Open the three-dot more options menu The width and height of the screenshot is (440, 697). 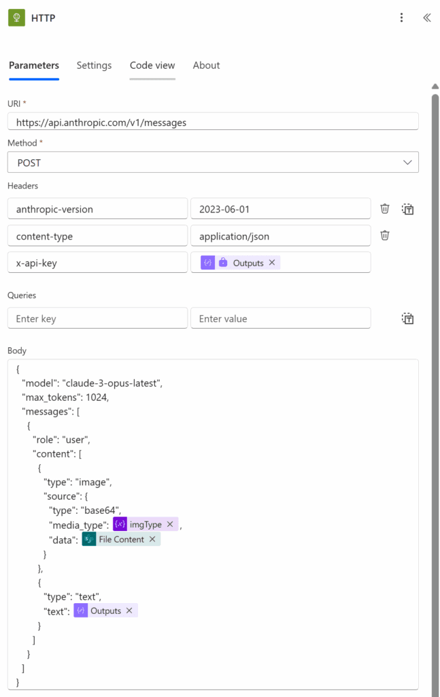click(401, 18)
